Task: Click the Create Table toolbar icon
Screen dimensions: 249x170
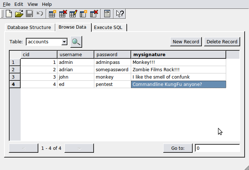Action: (52, 14)
